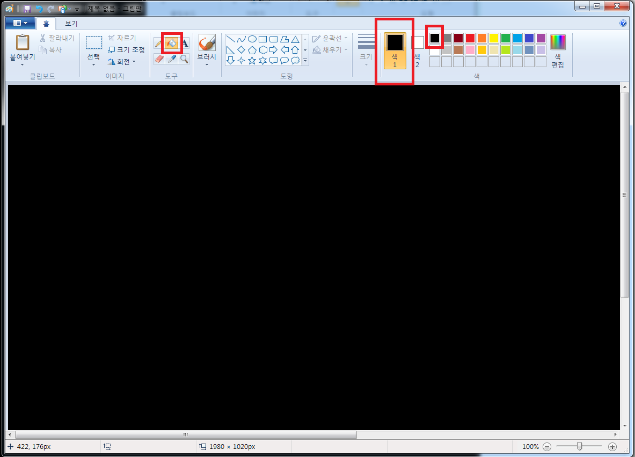635x457 pixels.
Task: Choose the Rounded rectangle shape
Action: (274, 39)
